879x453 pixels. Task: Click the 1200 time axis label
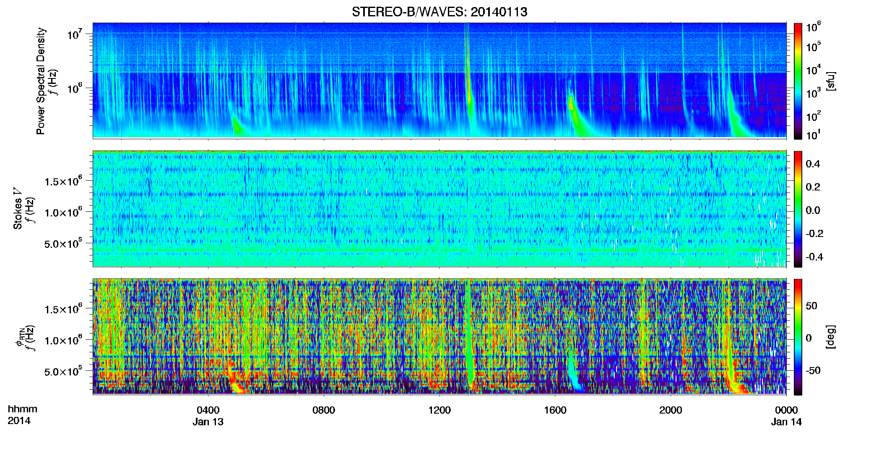tap(439, 410)
